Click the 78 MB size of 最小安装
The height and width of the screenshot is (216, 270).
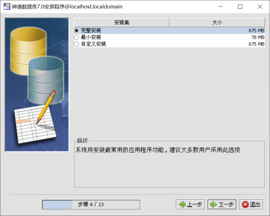(x=258, y=37)
